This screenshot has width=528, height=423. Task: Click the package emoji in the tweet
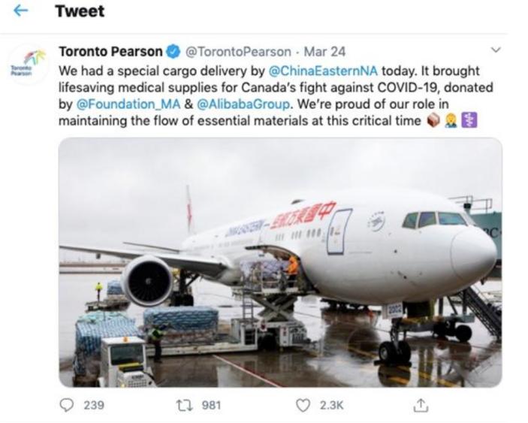pos(433,119)
